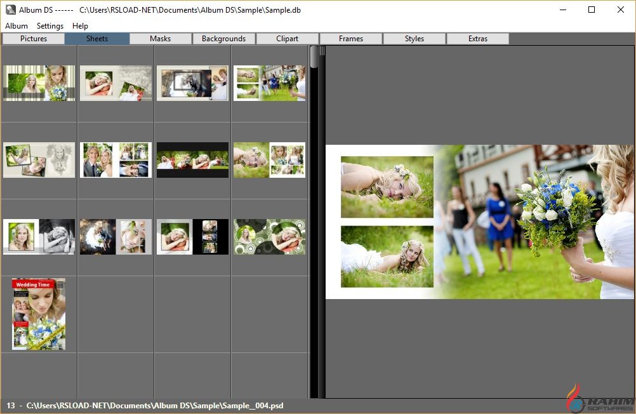Pick the striped background sheet in first row

tap(39, 83)
